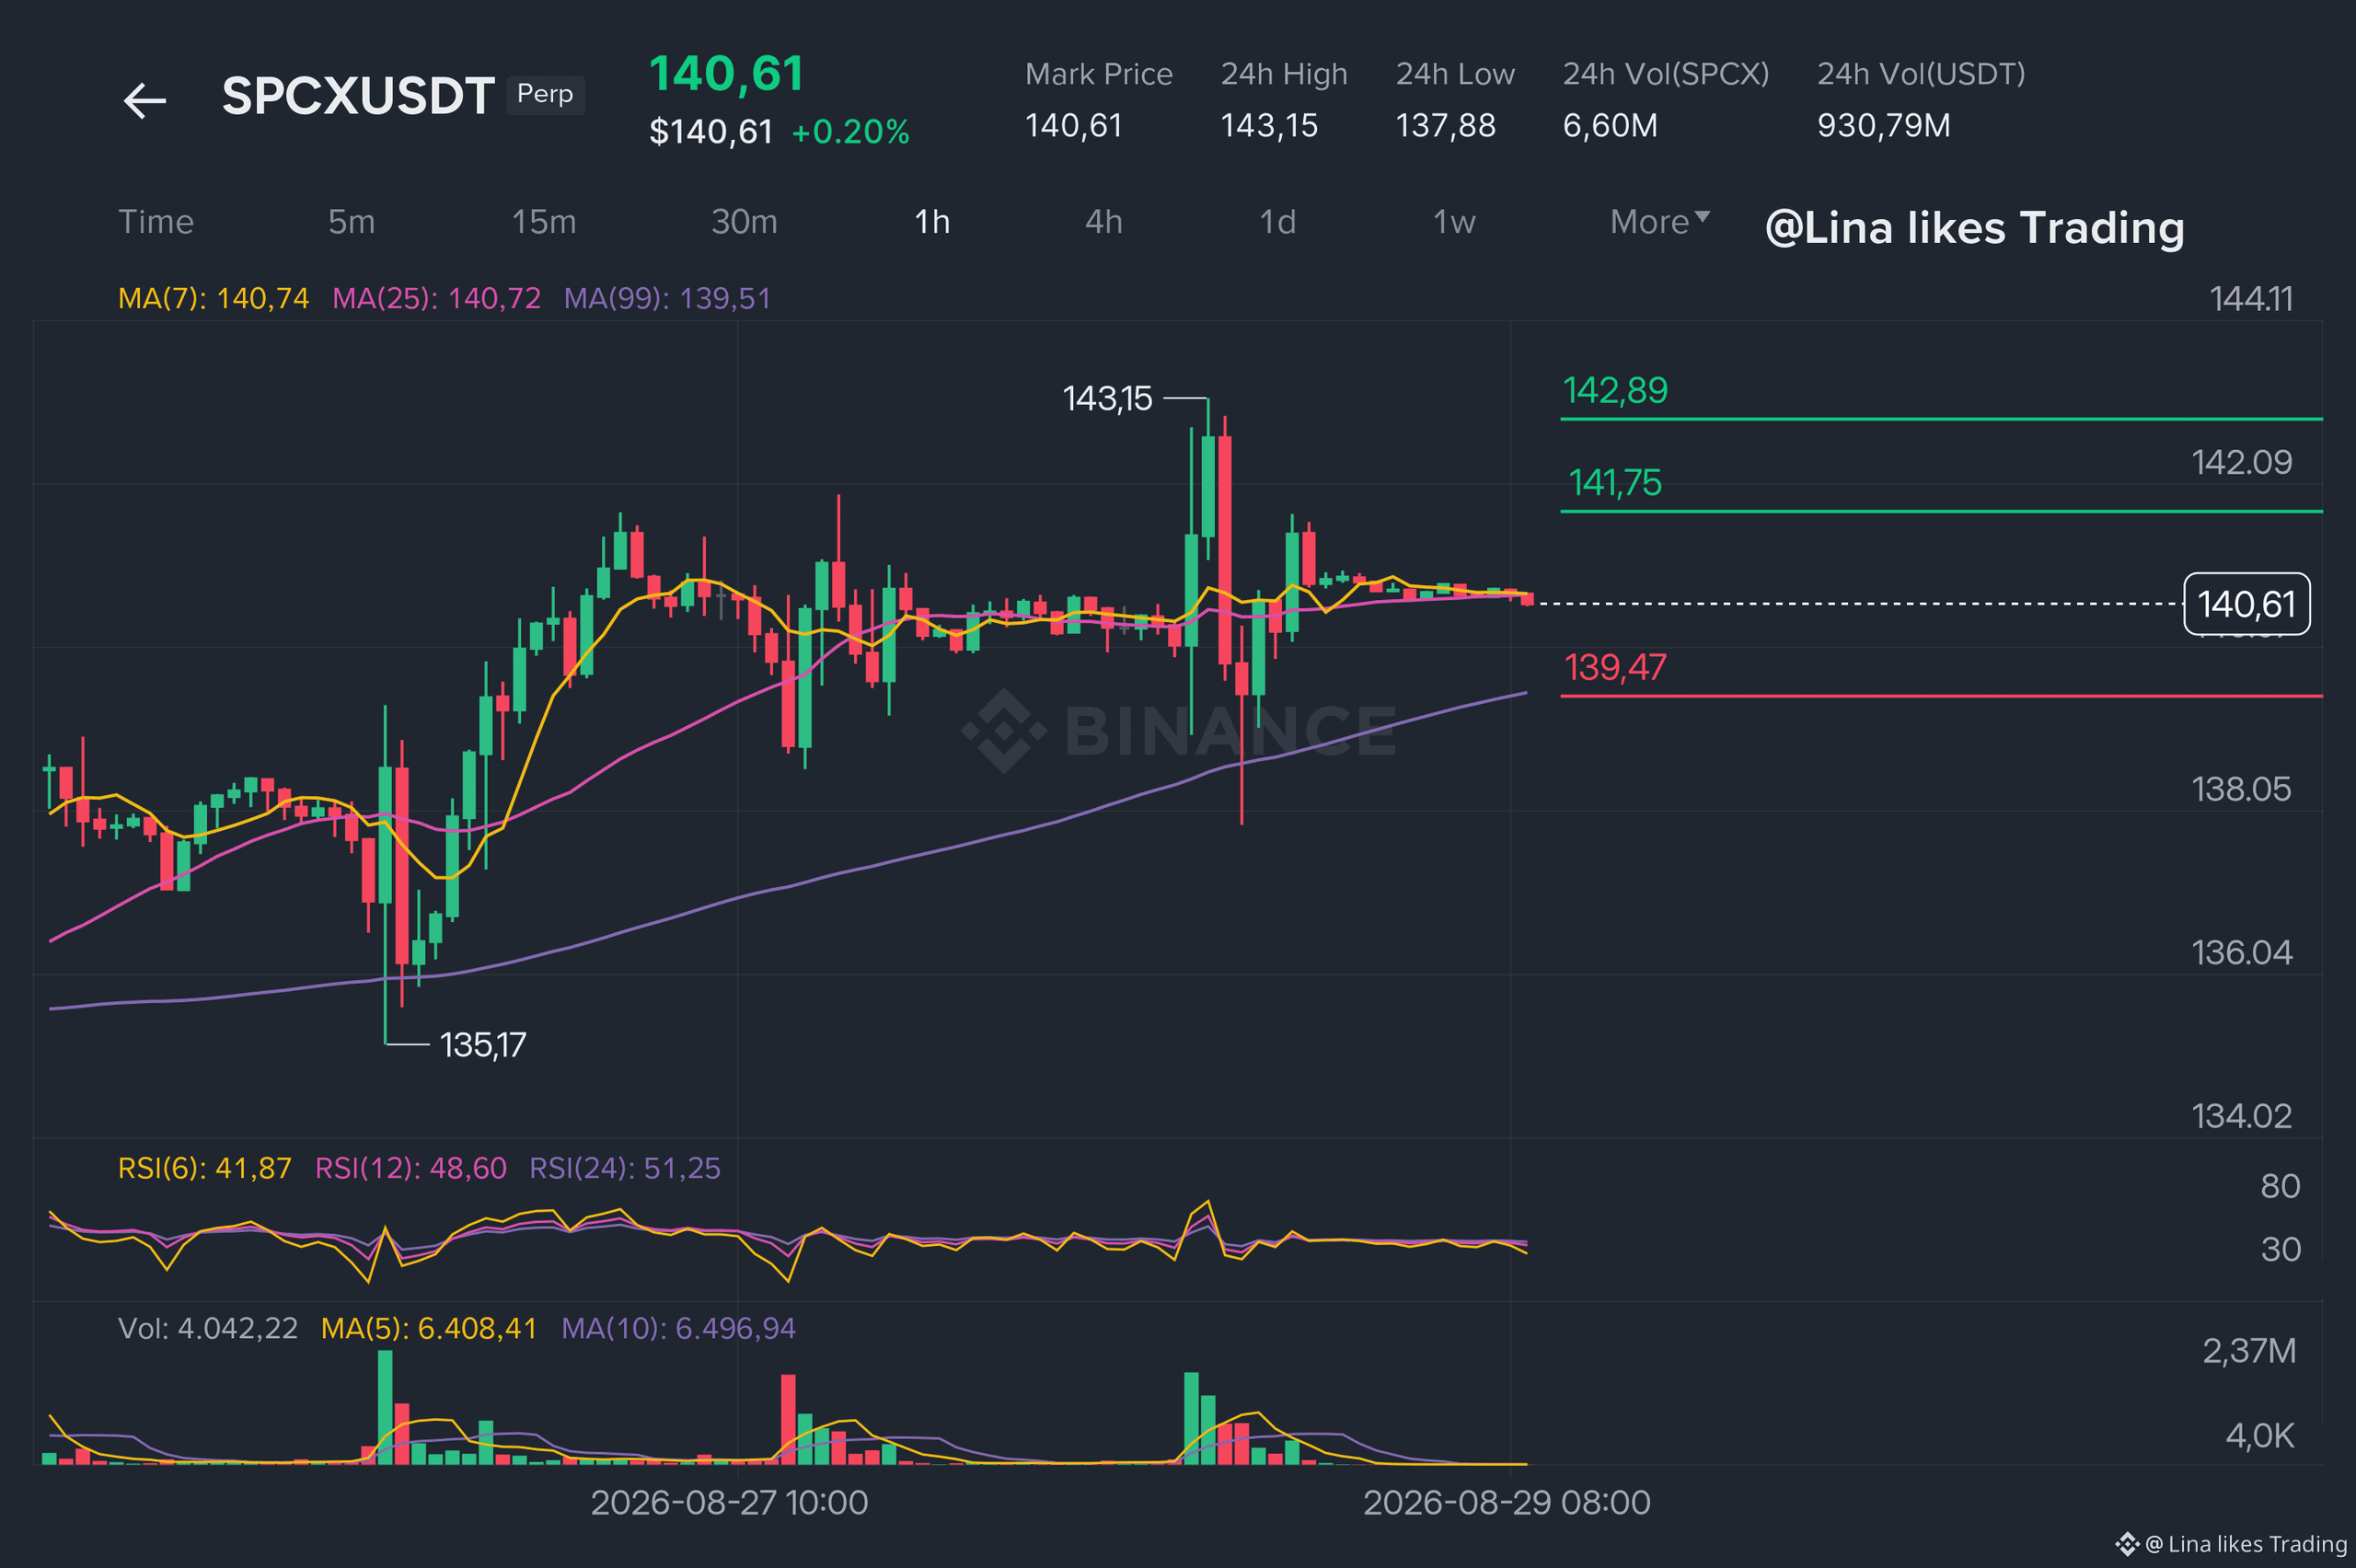
Task: Click the 4,0K volume axis label
Action: (2260, 1436)
